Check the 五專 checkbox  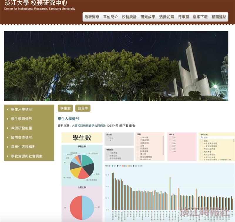[138, 146]
